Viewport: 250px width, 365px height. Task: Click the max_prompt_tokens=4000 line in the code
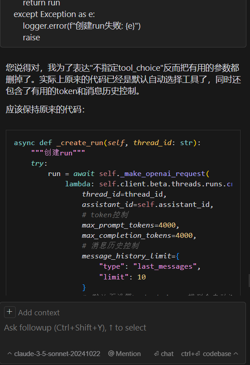coord(130,225)
